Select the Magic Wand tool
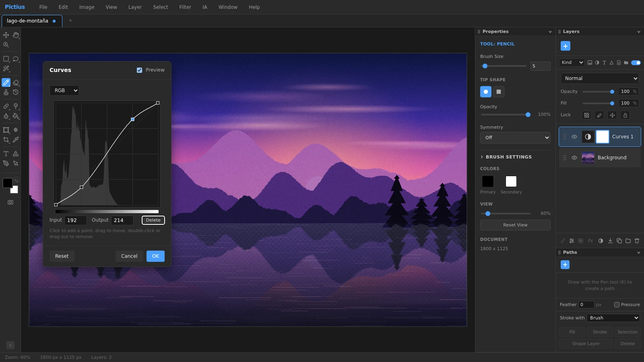Screen dimensions: 644x362 [x=6, y=68]
